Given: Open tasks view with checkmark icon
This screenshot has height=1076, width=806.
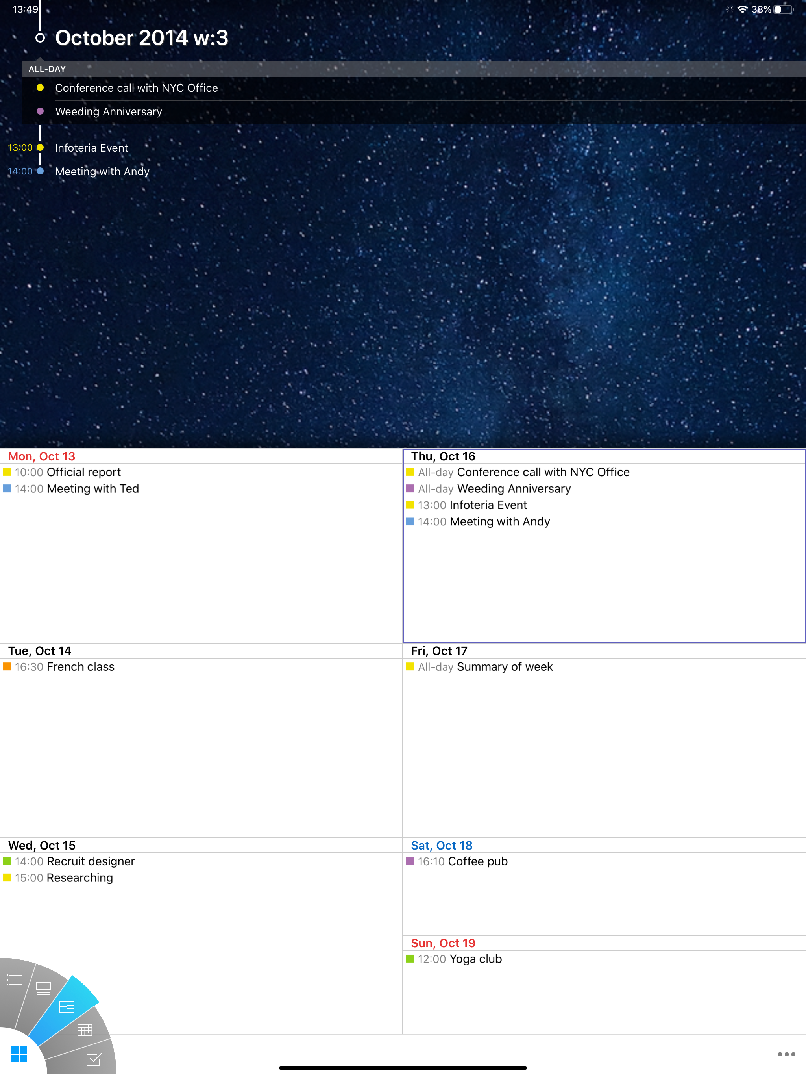Looking at the screenshot, I should coord(94,1059).
